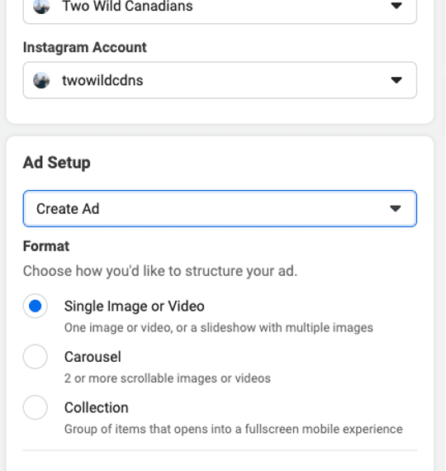Viewport: 446px width, 471px height.
Task: Open the twowildcdns Instagram account dropdown
Action: click(220, 80)
